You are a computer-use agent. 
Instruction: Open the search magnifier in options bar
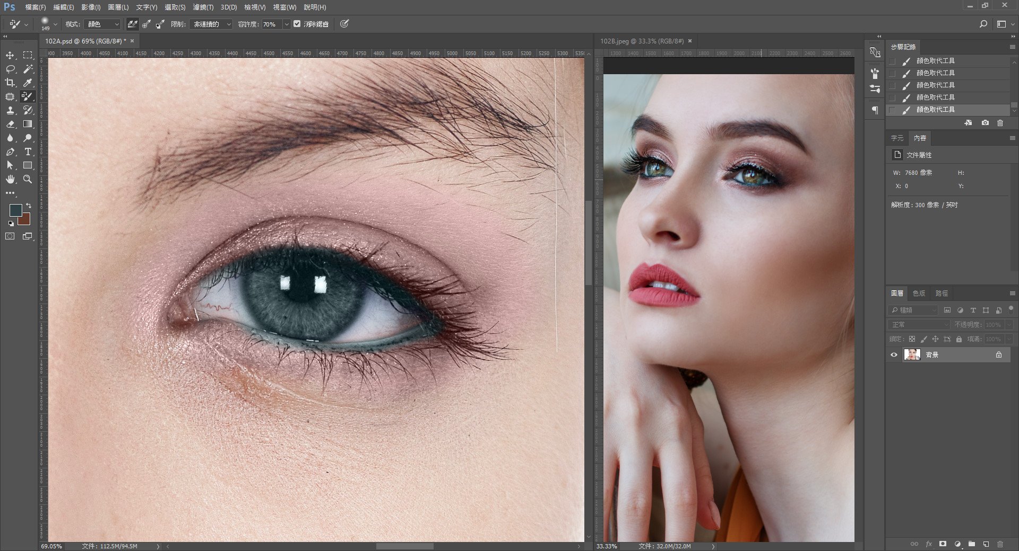click(x=983, y=24)
